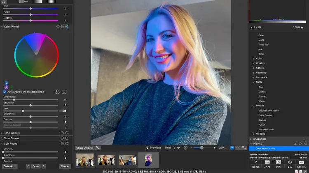The image size is (309, 173).
Task: Expand the Tone Curves section
Action: coord(2,138)
